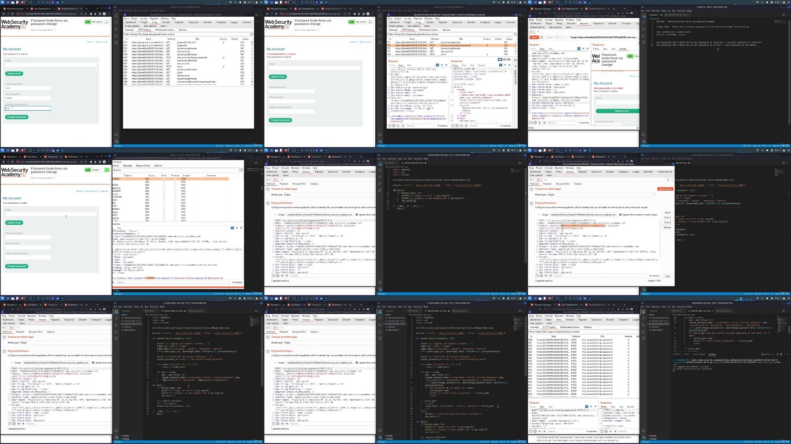Image resolution: width=791 pixels, height=444 pixels.
Task: Click Kali applications menu icon in top-left frame
Action: tap(2, 2)
